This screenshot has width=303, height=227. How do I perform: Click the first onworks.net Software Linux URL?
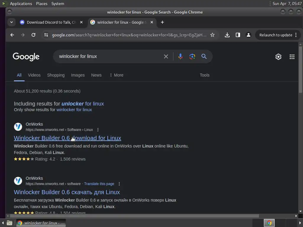coord(59,130)
